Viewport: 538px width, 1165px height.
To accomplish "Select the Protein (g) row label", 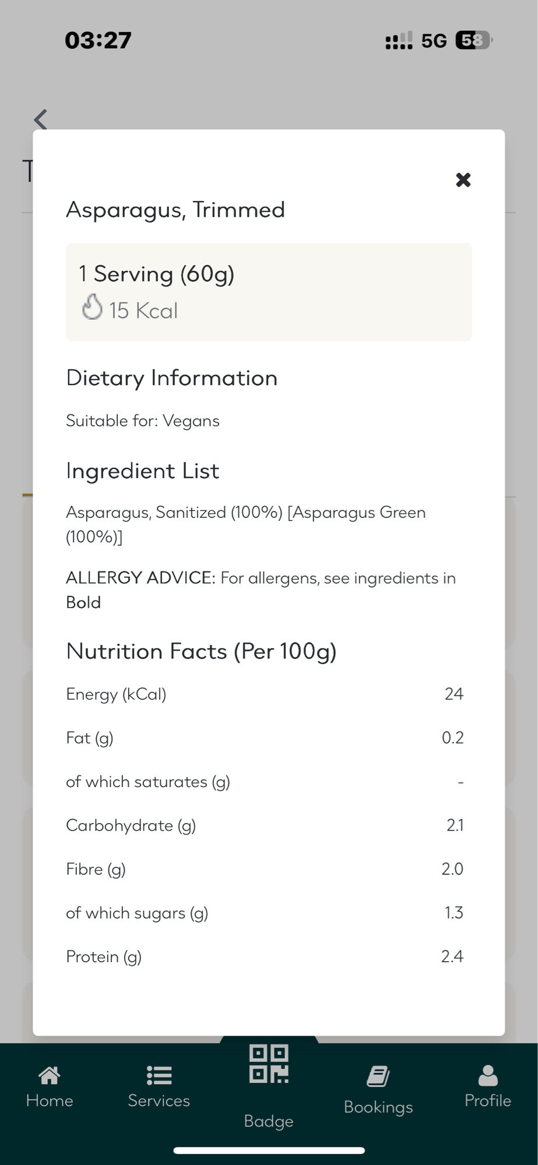I will (104, 956).
